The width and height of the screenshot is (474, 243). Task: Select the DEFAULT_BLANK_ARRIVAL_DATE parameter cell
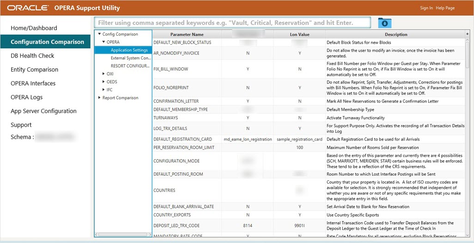(x=187, y=207)
